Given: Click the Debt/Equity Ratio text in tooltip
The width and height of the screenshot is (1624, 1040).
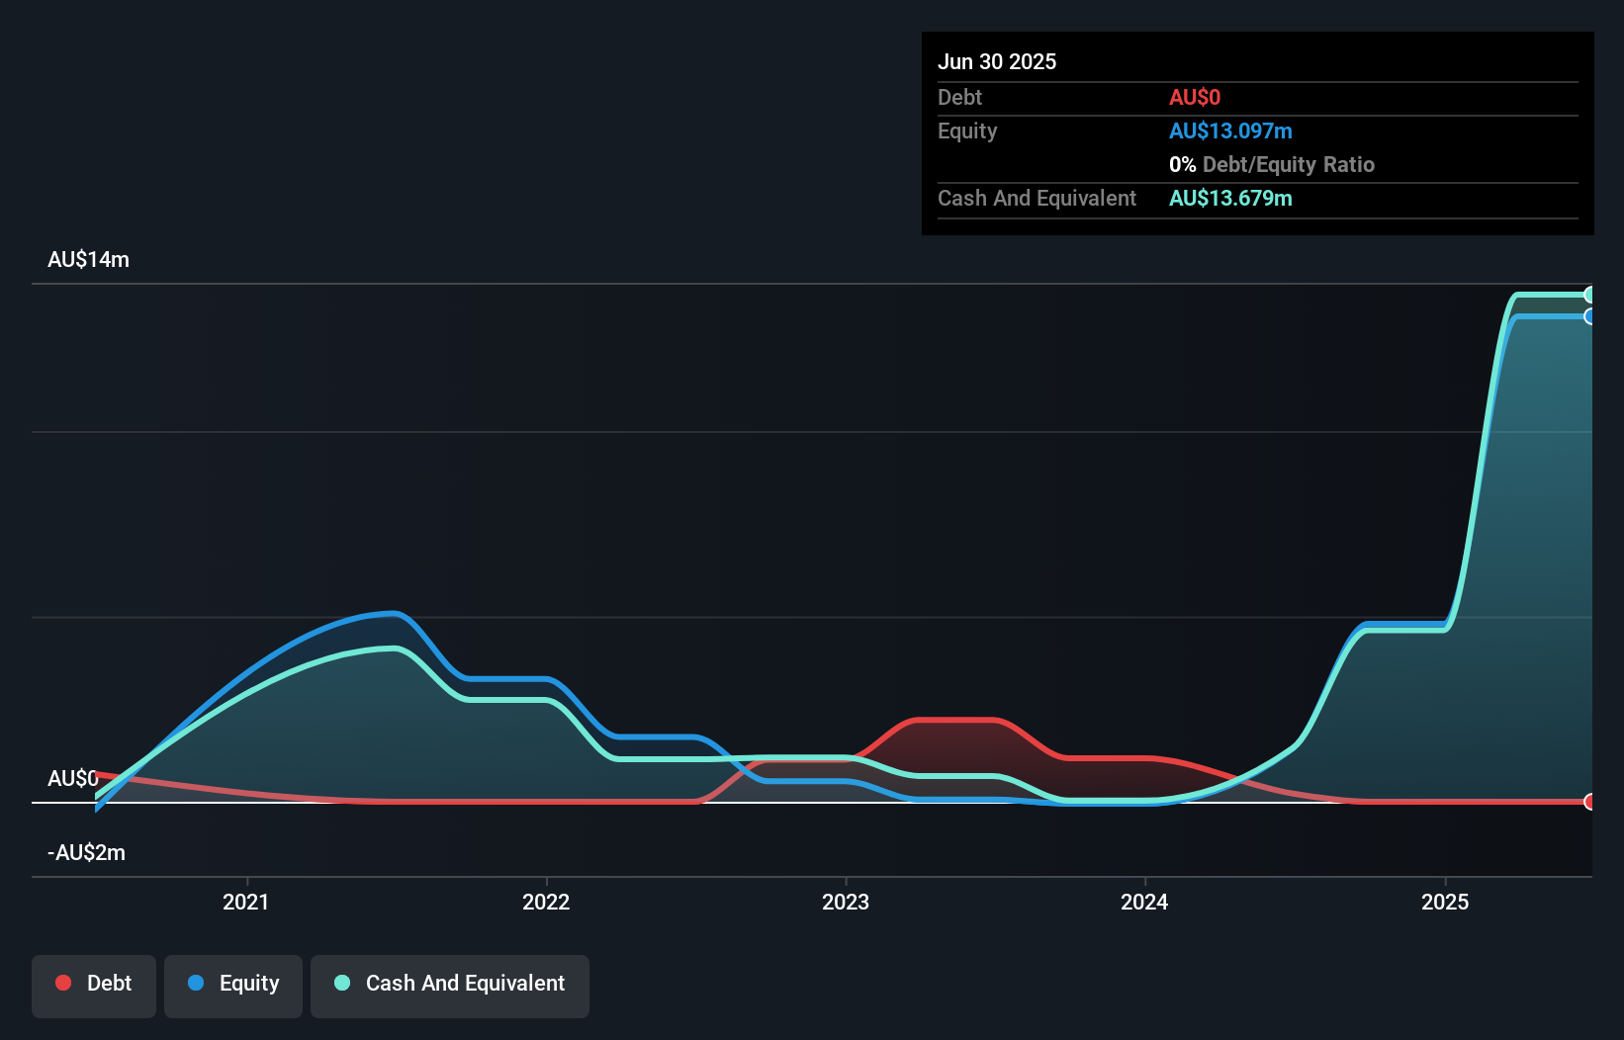Looking at the screenshot, I should pos(1289,165).
